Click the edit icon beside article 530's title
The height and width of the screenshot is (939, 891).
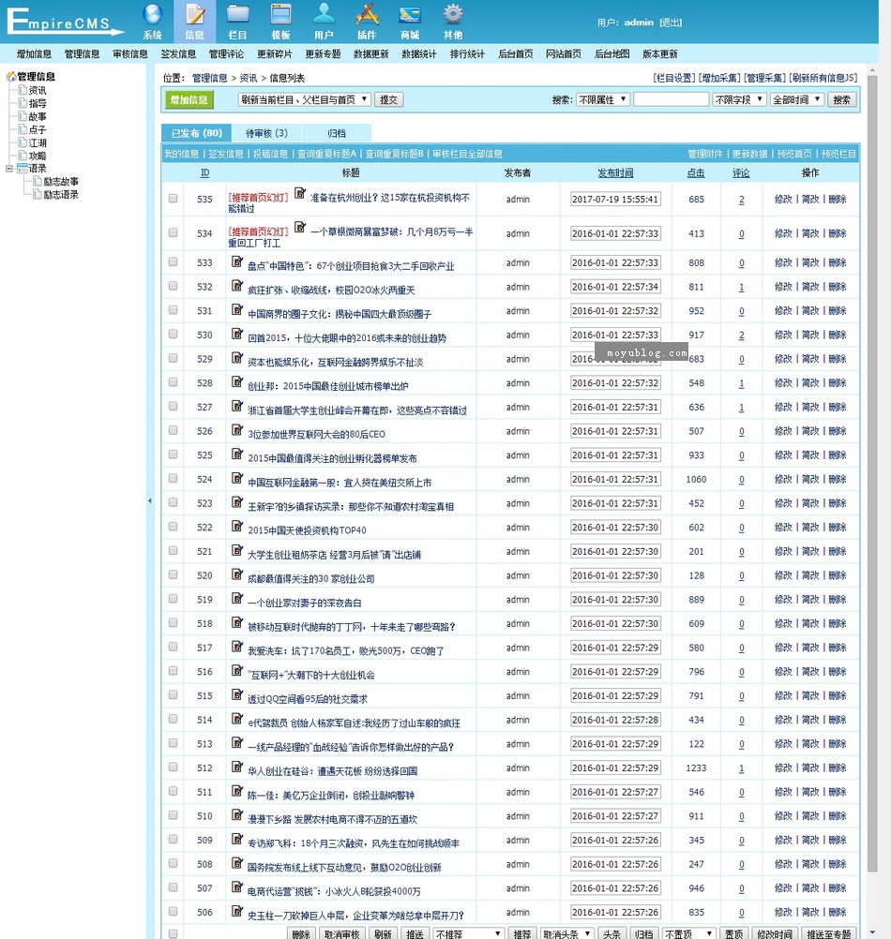tap(238, 334)
